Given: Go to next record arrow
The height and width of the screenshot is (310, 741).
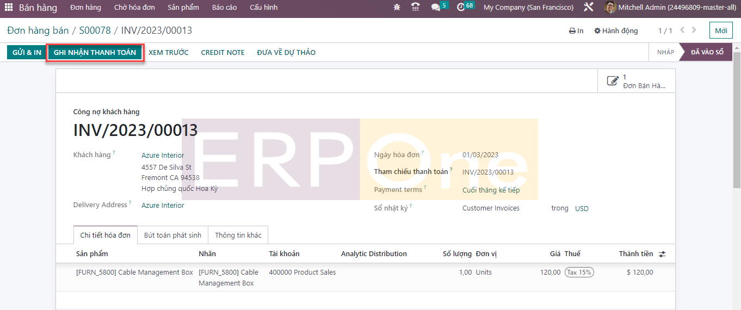Looking at the screenshot, I should [694, 30].
